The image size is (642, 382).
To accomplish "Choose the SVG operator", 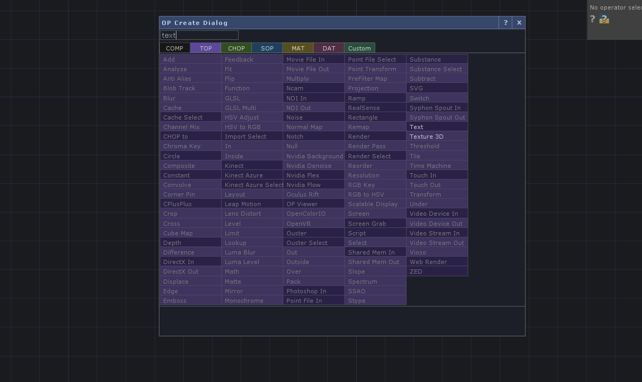I will click(437, 88).
